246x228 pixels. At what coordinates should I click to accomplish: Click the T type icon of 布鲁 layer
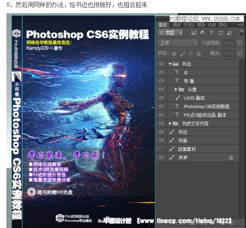(177, 81)
